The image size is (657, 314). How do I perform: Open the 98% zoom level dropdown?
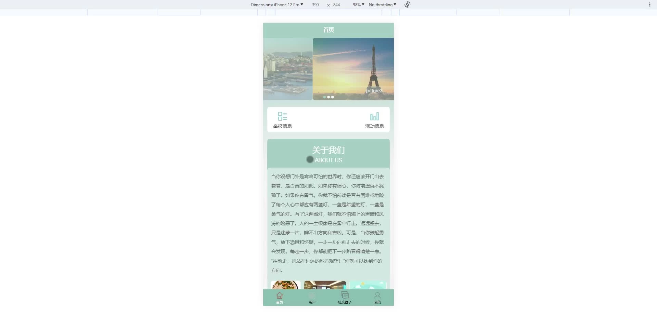pyautogui.click(x=358, y=5)
